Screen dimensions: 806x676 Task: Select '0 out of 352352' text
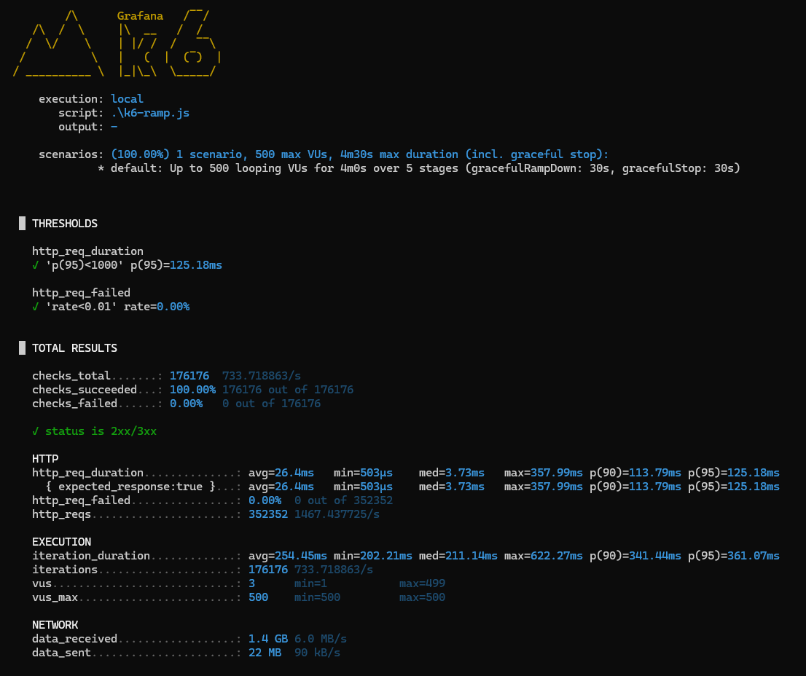click(343, 500)
